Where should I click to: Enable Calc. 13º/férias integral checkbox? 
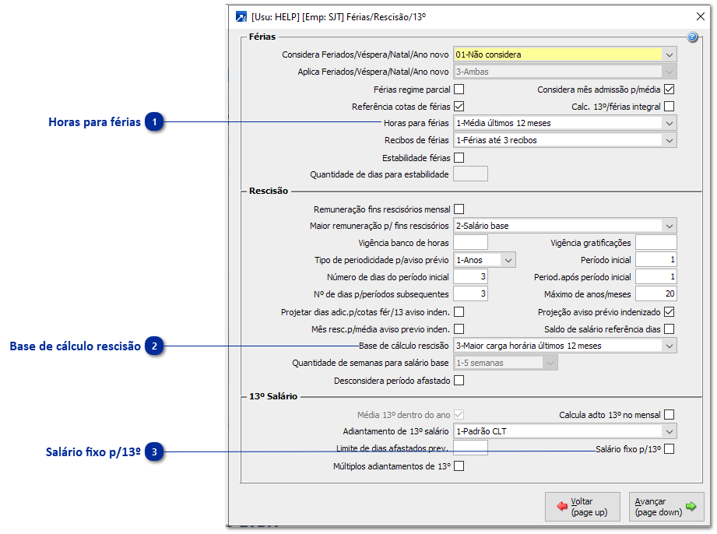(x=669, y=106)
